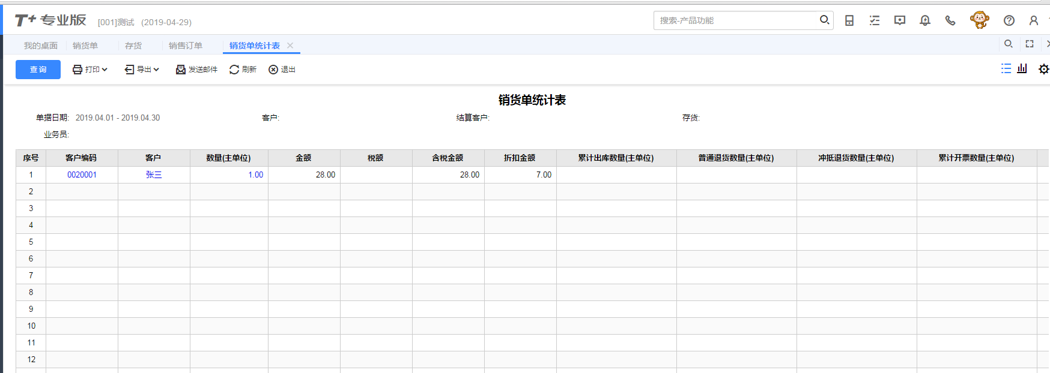1050x373 pixels.
Task: Open the 打印 print dropdown
Action: [x=90, y=70]
